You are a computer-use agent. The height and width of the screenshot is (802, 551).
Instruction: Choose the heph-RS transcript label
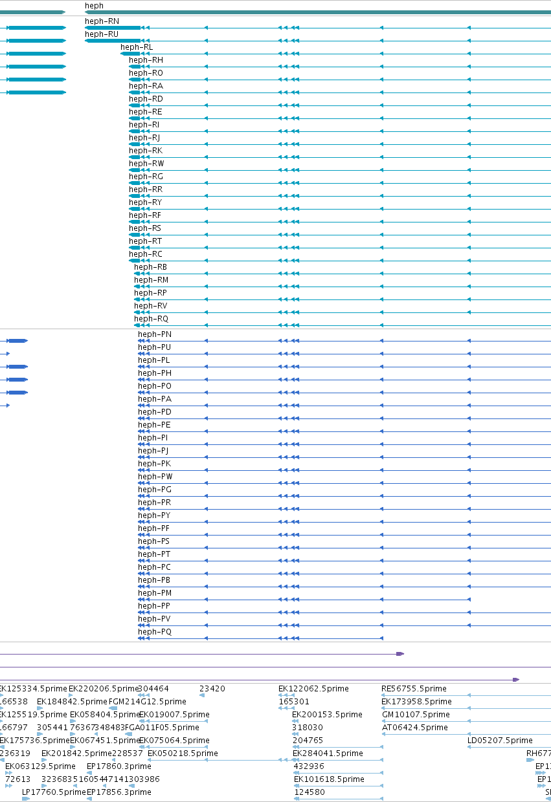145,228
